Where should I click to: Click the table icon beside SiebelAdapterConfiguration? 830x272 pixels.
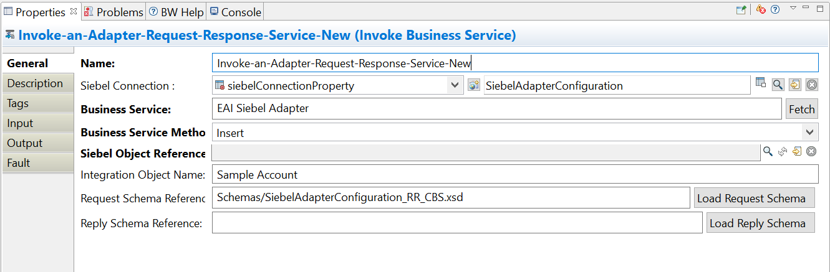pyautogui.click(x=760, y=83)
